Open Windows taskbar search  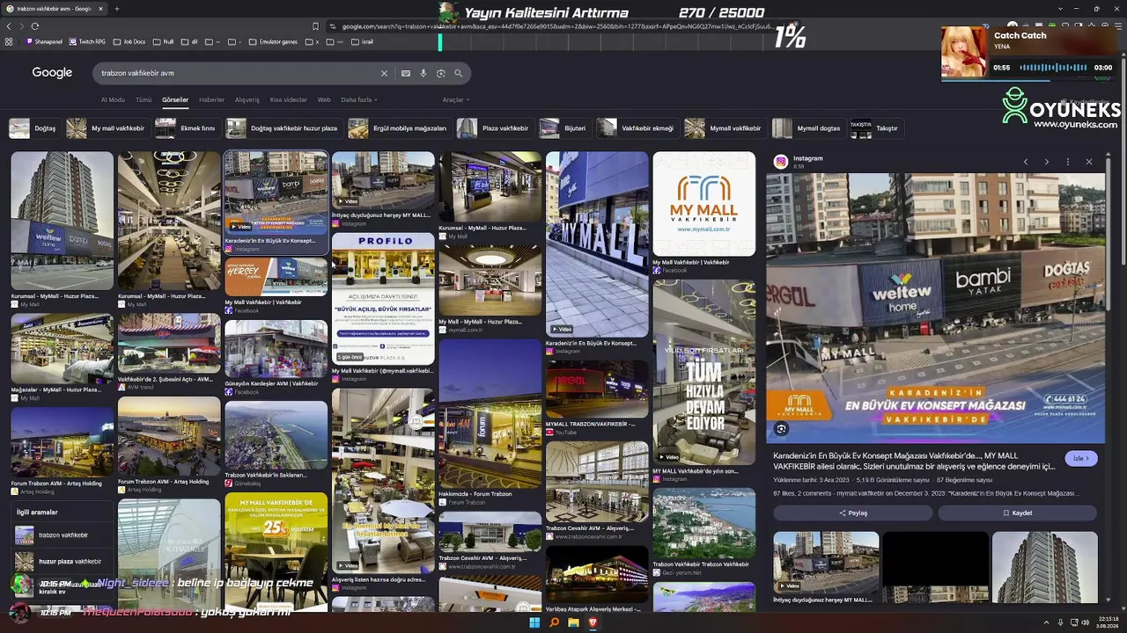[x=554, y=622]
